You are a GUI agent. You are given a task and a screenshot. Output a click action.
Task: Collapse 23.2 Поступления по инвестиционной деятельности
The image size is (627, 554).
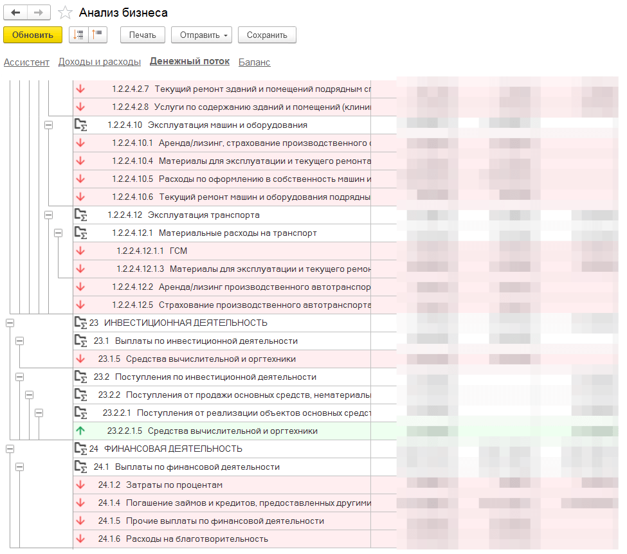[20, 377]
